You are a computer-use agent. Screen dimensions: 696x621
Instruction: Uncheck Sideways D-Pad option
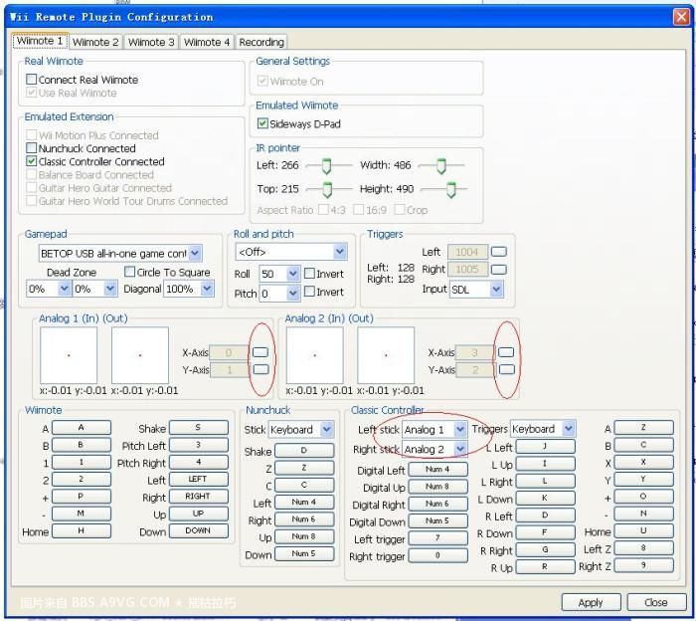click(x=262, y=124)
